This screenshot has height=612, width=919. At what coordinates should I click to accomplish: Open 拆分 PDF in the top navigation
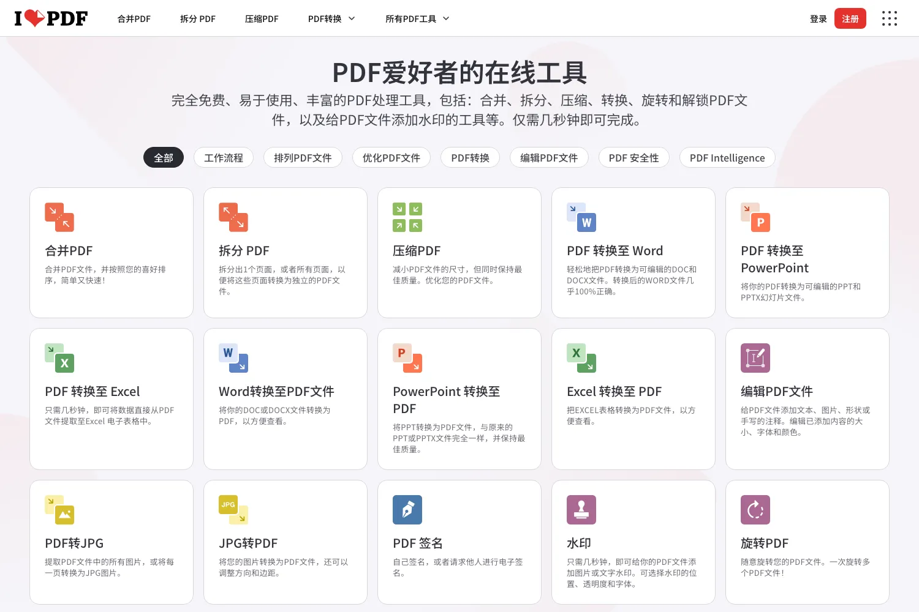point(198,19)
